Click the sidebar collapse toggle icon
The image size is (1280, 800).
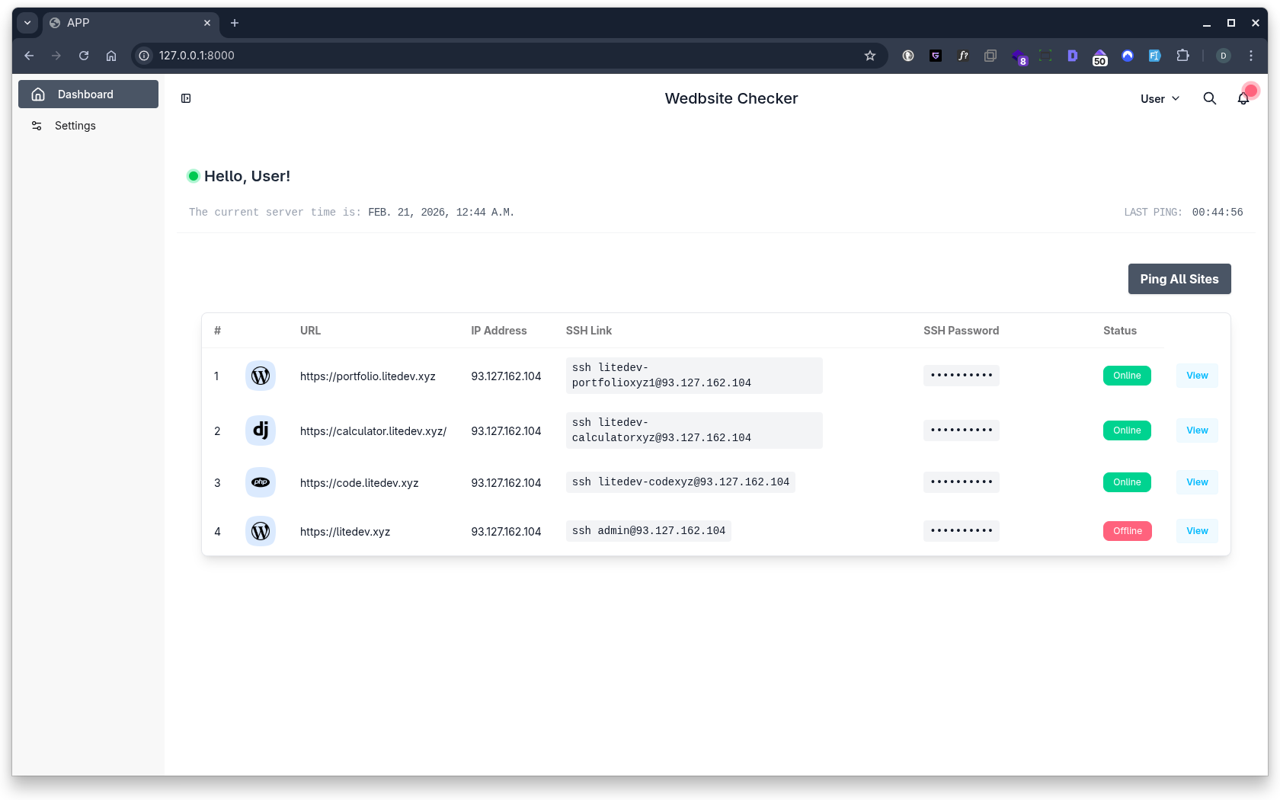coord(186,98)
